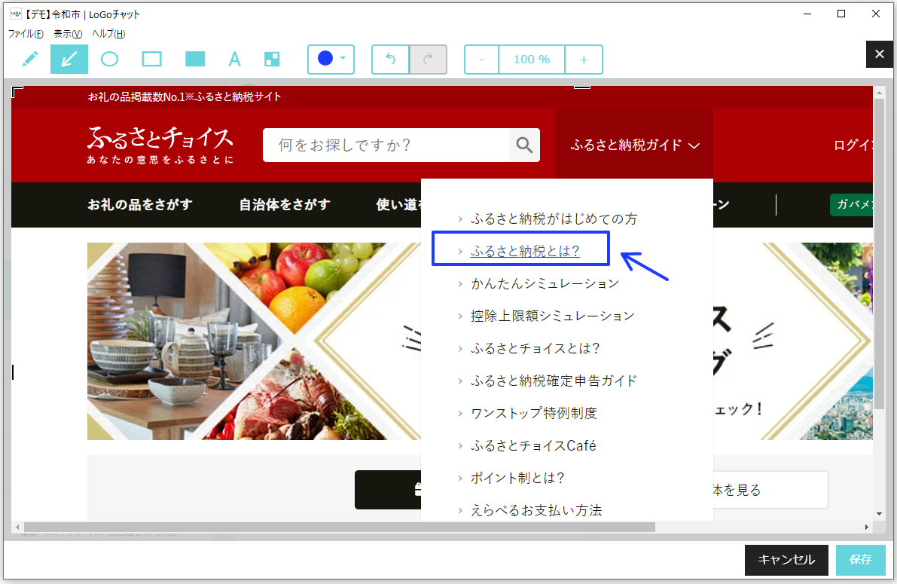Select the filled rectangle tool
Screen dimensions: 897x584
tap(195, 59)
